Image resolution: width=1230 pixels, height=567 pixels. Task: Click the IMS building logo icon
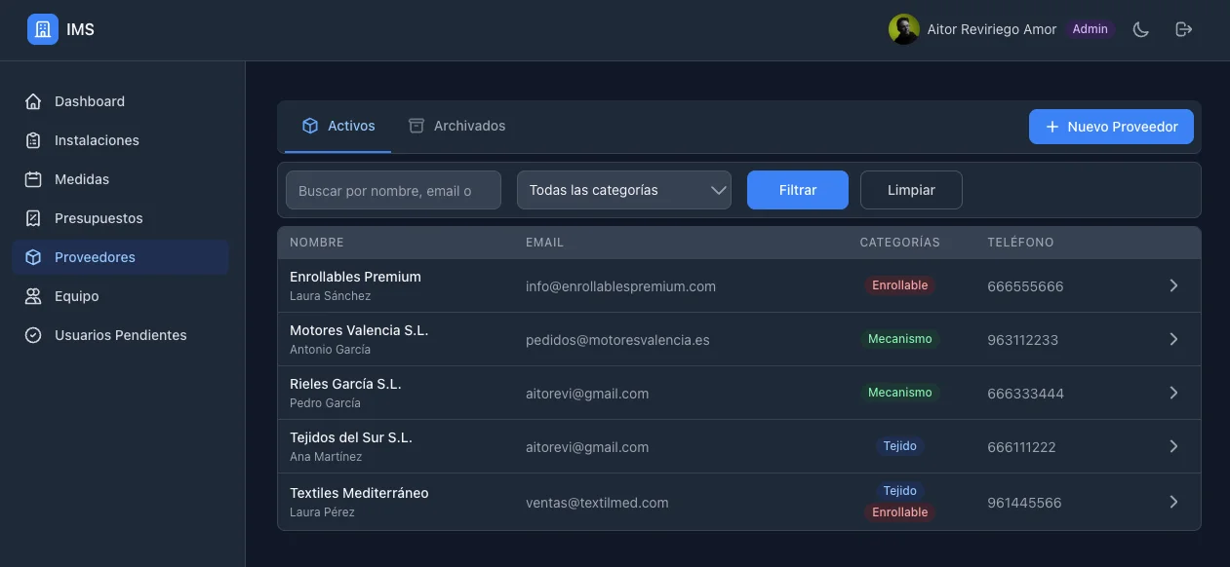[x=43, y=29]
